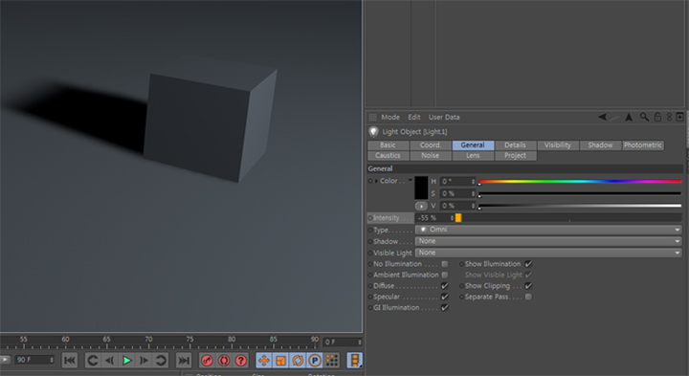The width and height of the screenshot is (689, 376).
Task: Uncheck the Diffuse checkbox
Action: click(x=445, y=286)
